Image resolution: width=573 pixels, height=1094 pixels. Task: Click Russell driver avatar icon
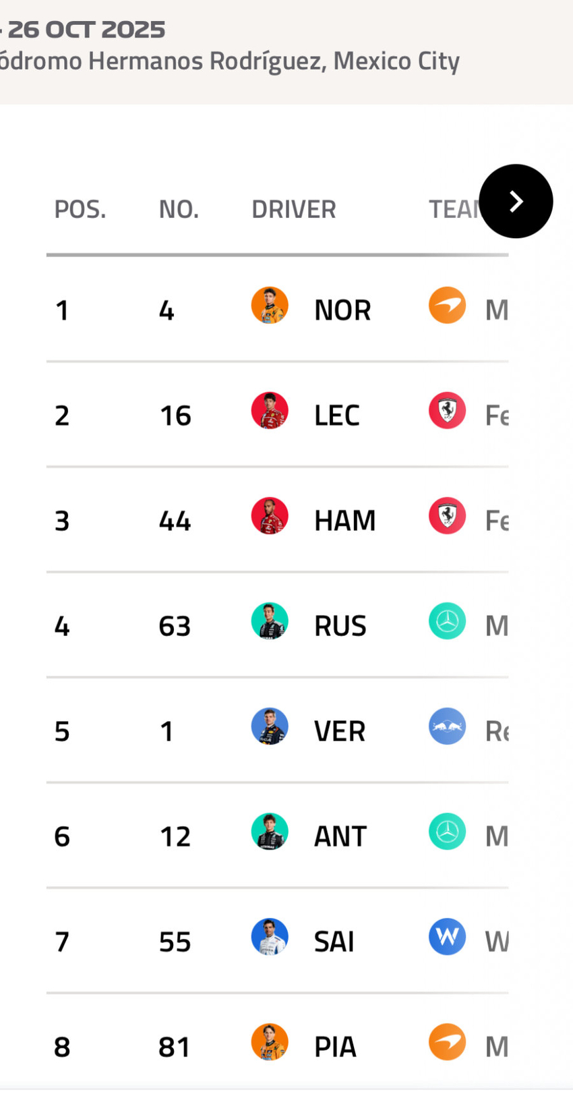click(270, 621)
